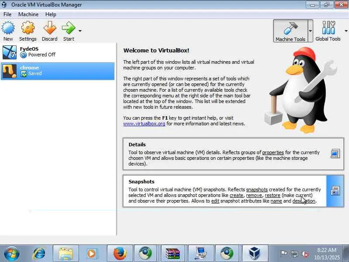Open WinRAR from the taskbar

(x=173, y=254)
